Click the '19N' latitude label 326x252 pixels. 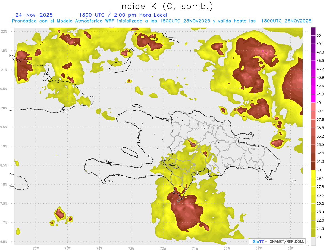4,146
